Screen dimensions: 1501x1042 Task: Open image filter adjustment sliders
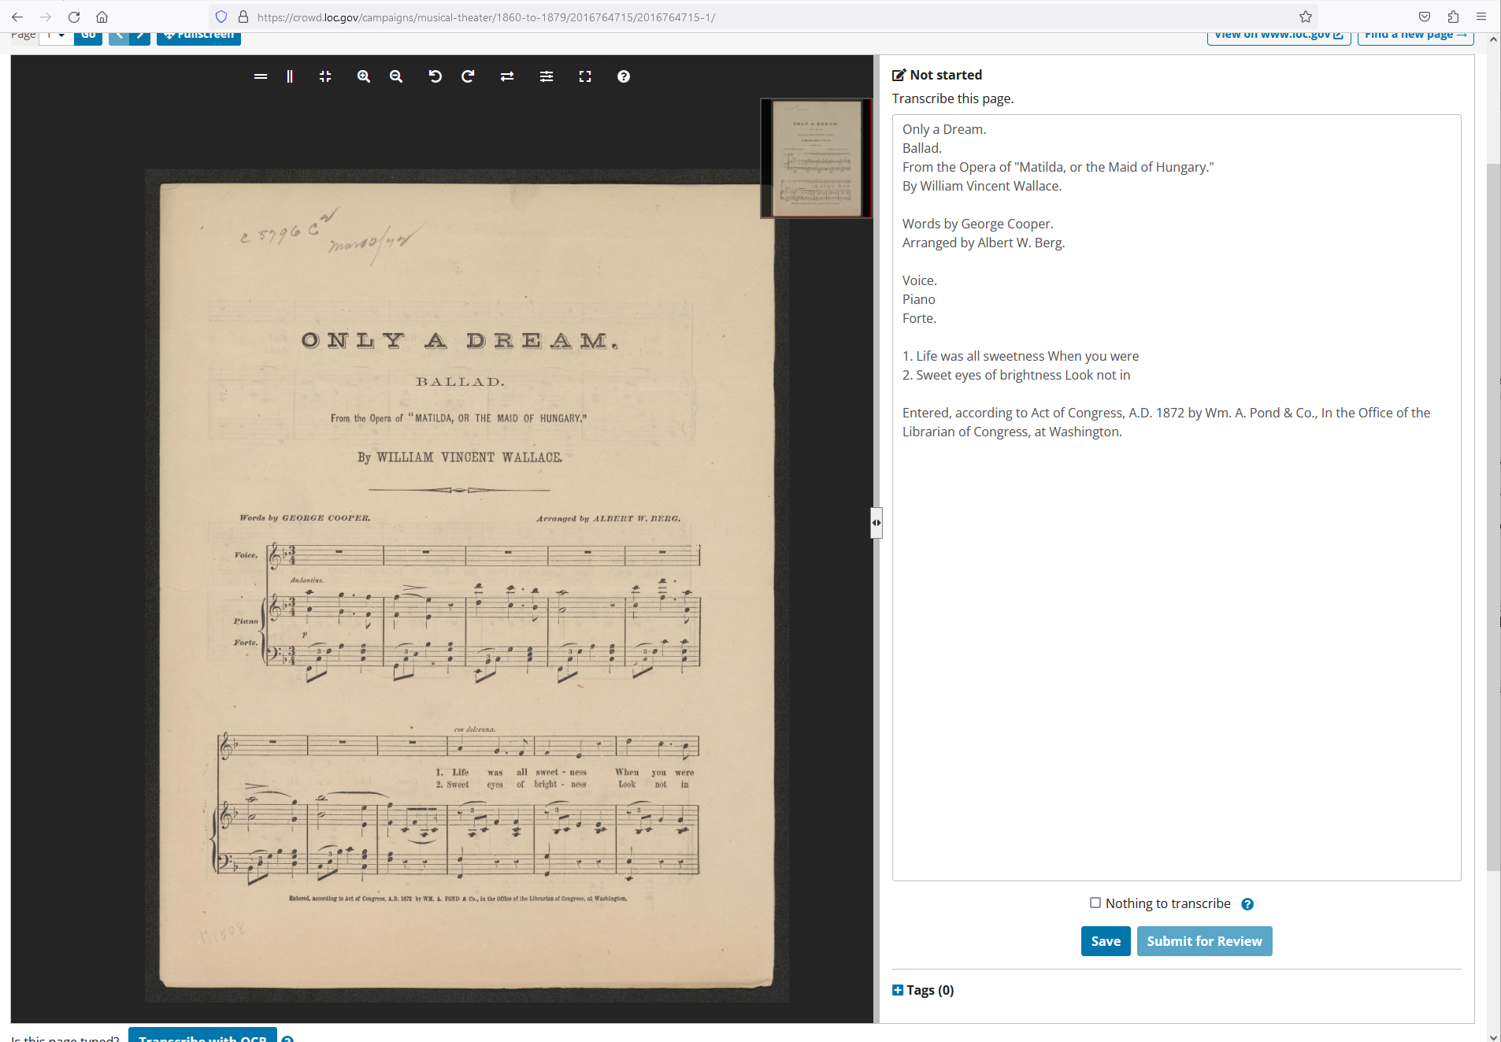point(547,76)
